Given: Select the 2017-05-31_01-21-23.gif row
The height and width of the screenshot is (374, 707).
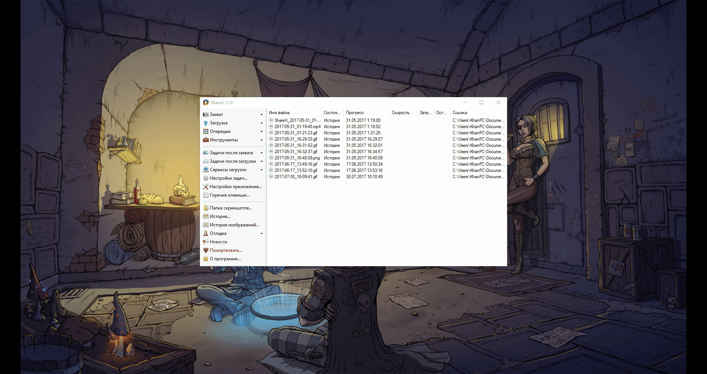Looking at the screenshot, I should coord(386,133).
